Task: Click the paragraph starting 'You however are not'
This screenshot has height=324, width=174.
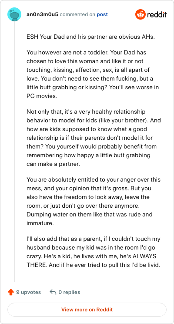Action: point(93,74)
